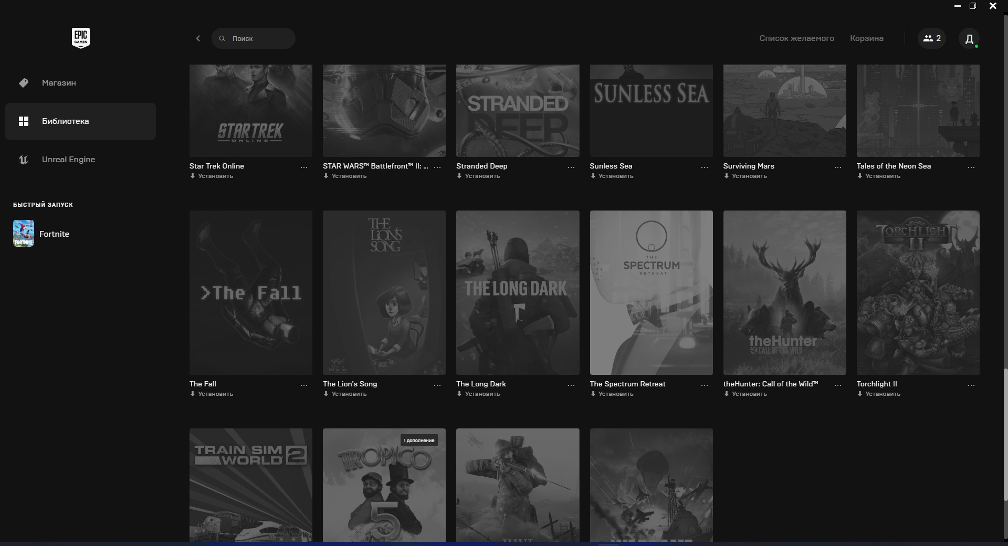Screen dimensions: 1008x546
Task: Install Tales of the Neon Sea
Action: [x=879, y=176]
